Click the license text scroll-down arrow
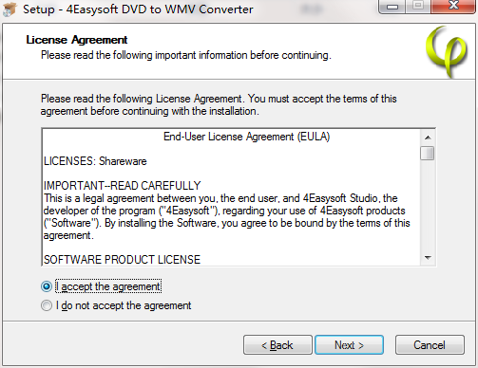Image resolution: width=478 pixels, height=368 pixels. click(428, 258)
